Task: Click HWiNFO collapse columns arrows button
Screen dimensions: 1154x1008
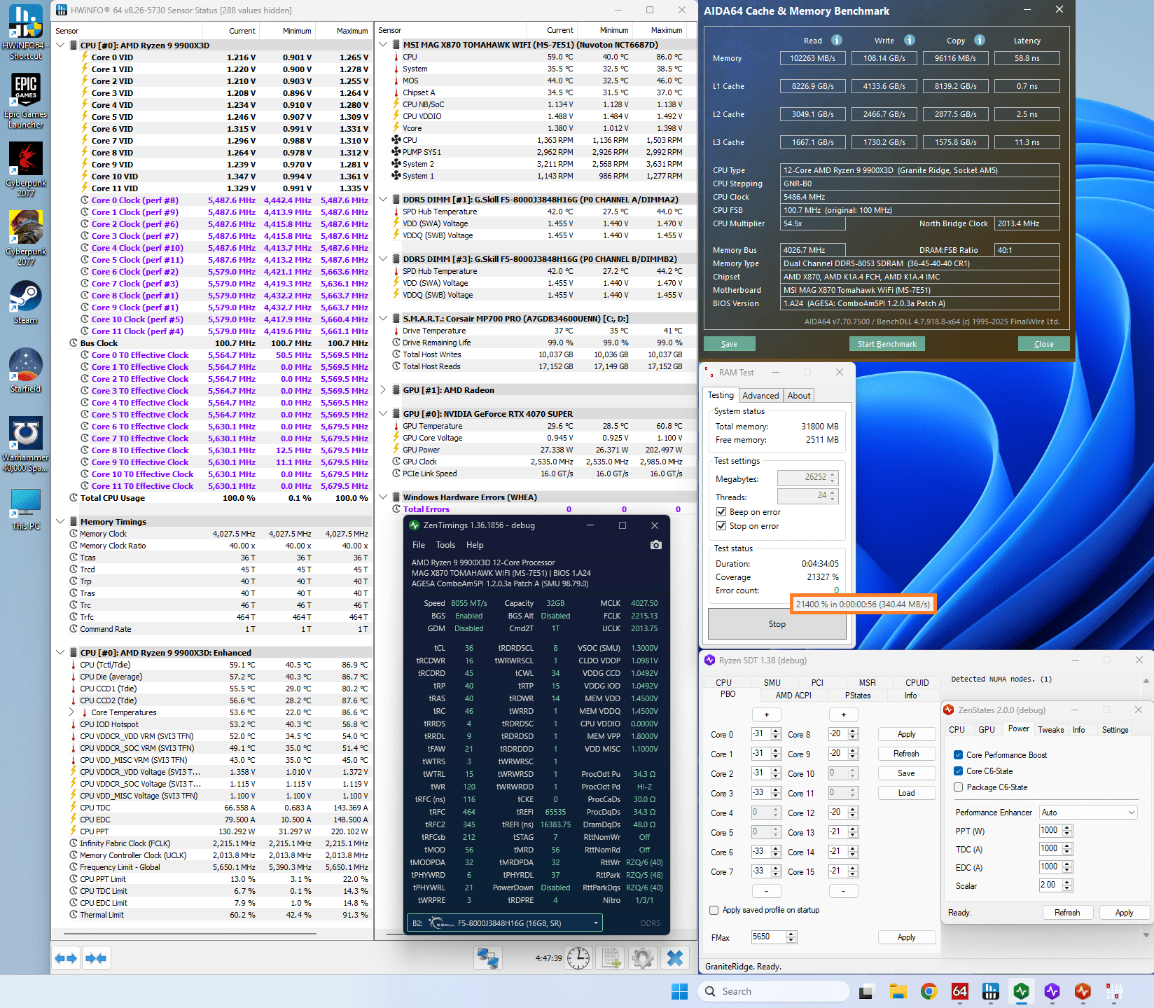Action: (x=96, y=958)
